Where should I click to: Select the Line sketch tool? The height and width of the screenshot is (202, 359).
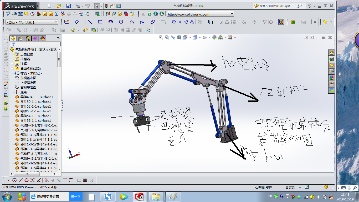click(x=90, y=22)
